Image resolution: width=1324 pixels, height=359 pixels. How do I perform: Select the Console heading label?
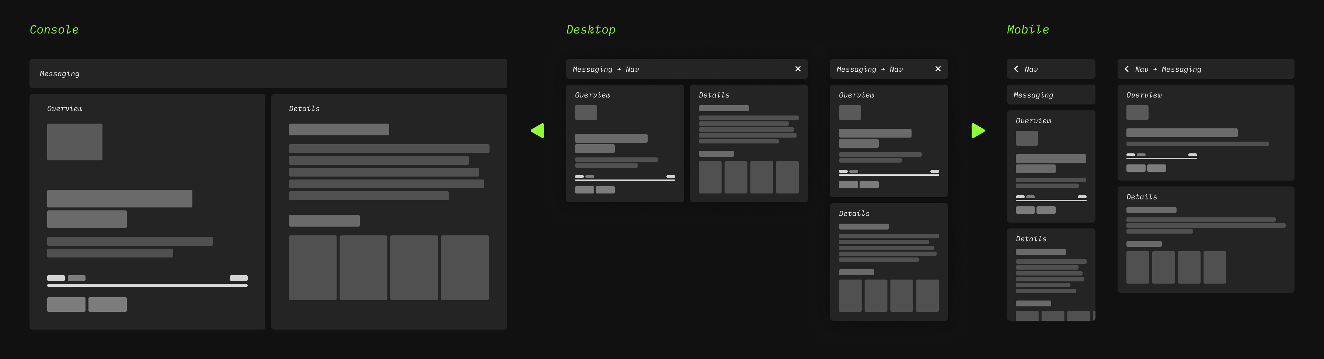pos(54,30)
